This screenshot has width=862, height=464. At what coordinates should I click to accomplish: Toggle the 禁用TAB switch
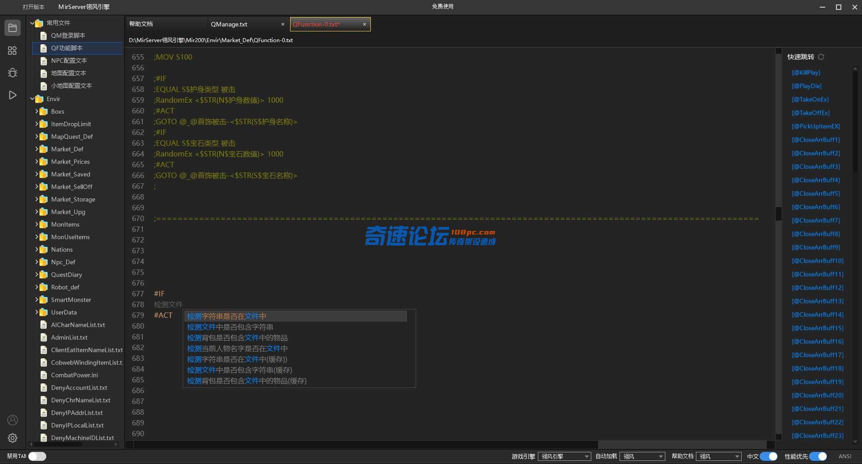[37, 456]
